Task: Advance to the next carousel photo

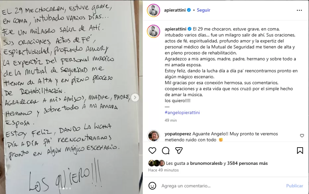Action: click(x=135, y=97)
